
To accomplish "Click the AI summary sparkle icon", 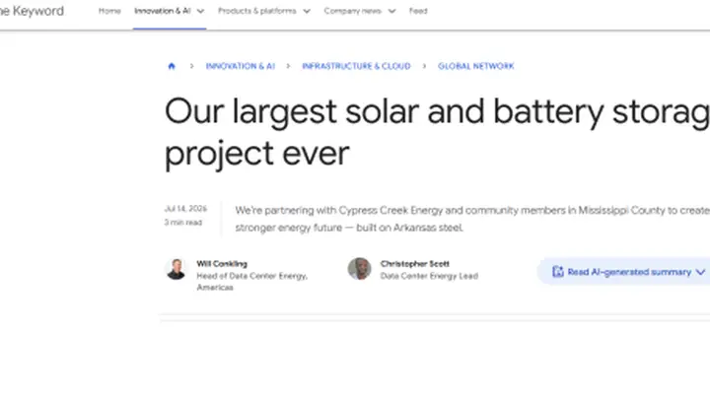I will pyautogui.click(x=558, y=272).
